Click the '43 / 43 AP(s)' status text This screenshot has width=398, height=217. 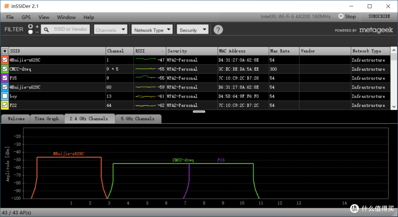click(x=17, y=213)
